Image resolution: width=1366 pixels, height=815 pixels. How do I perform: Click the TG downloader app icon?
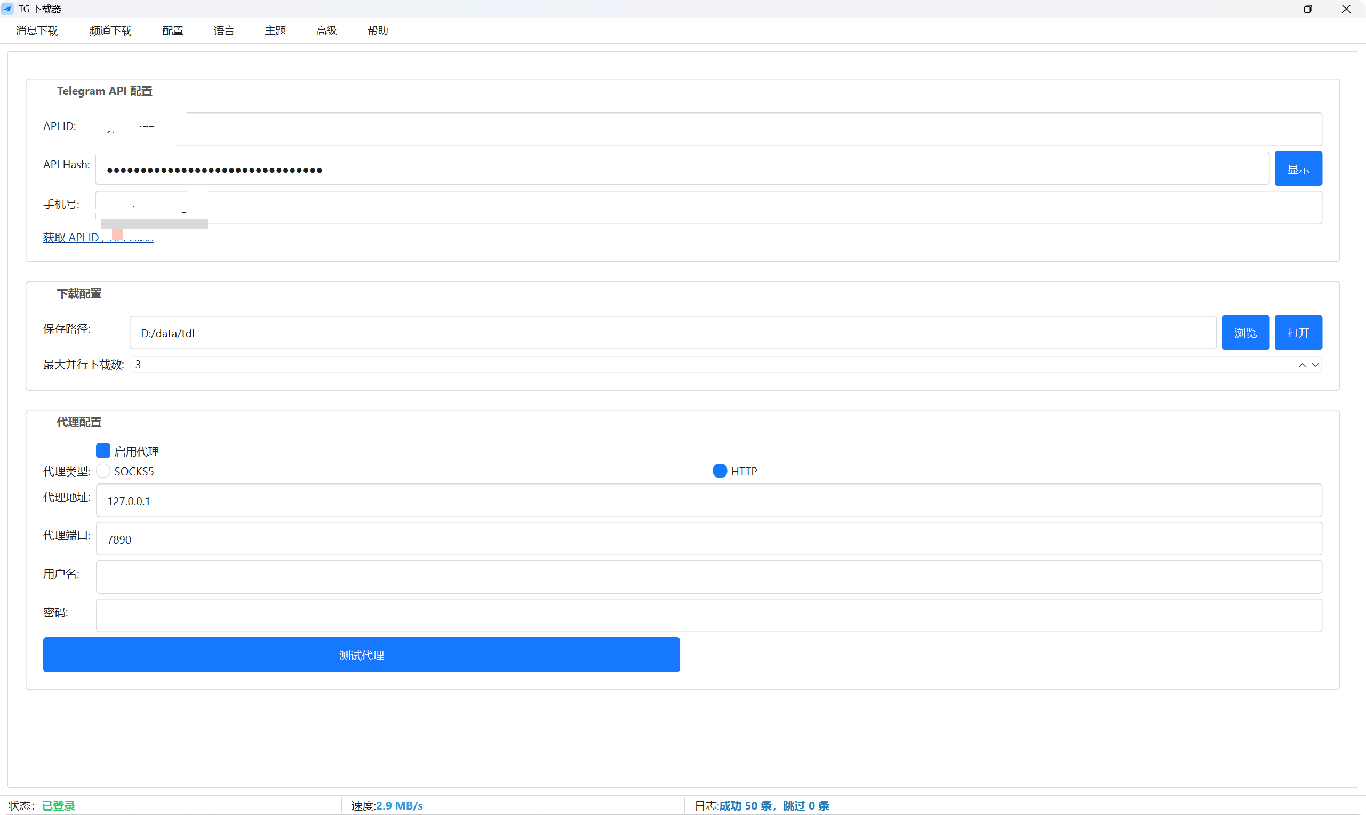[x=7, y=9]
